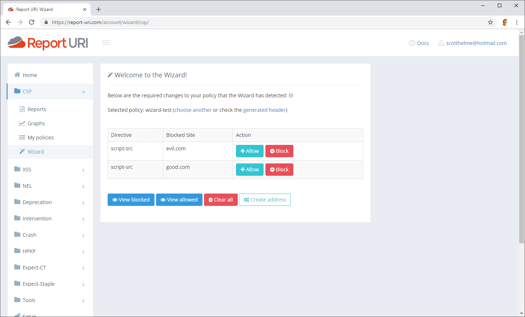Block good.com for script-src
The height and width of the screenshot is (317, 525).
click(x=279, y=170)
